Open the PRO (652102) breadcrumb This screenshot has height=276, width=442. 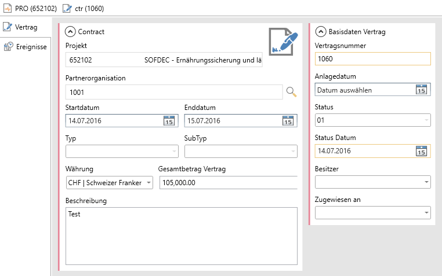point(30,9)
